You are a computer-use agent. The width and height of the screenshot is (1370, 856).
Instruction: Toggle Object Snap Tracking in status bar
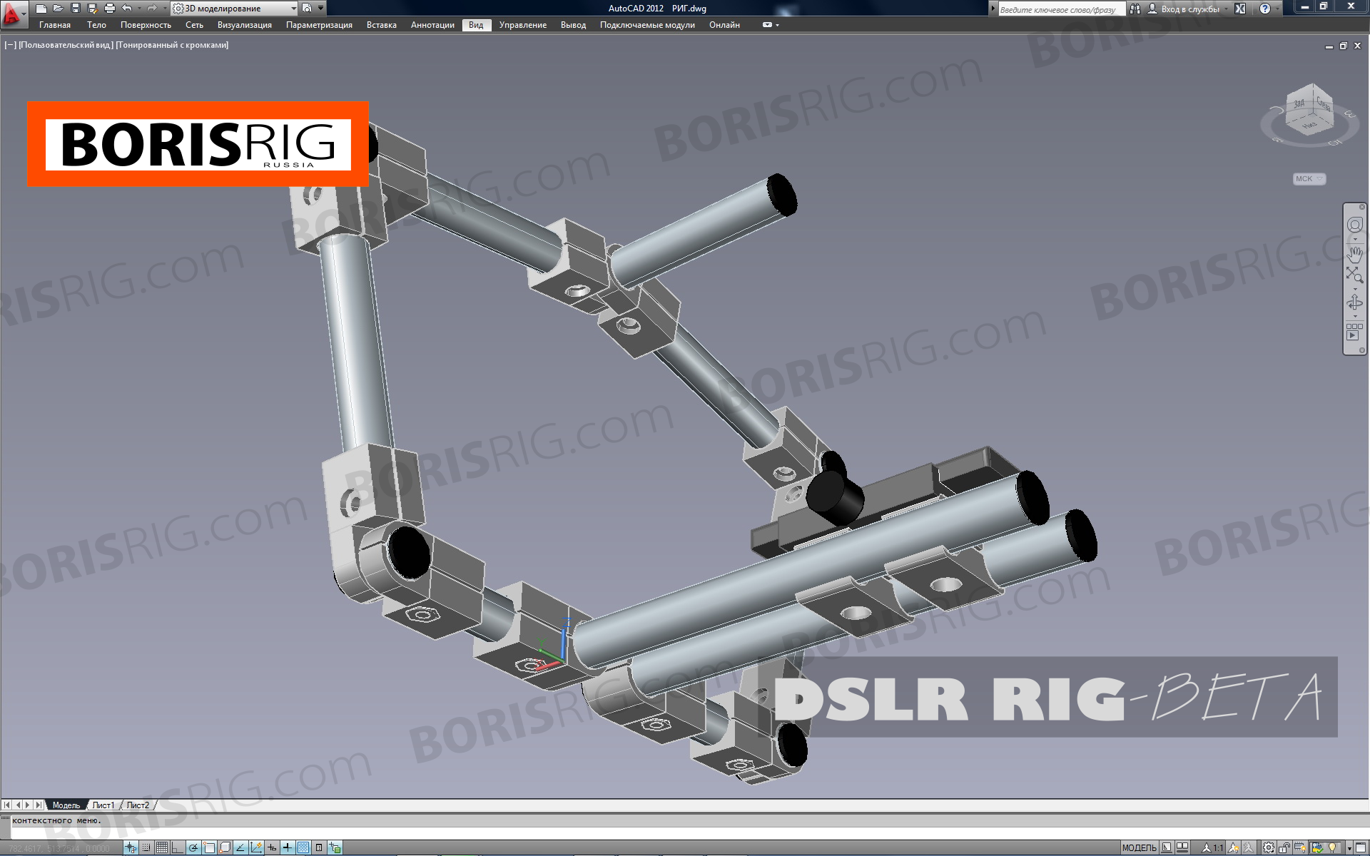tap(240, 847)
